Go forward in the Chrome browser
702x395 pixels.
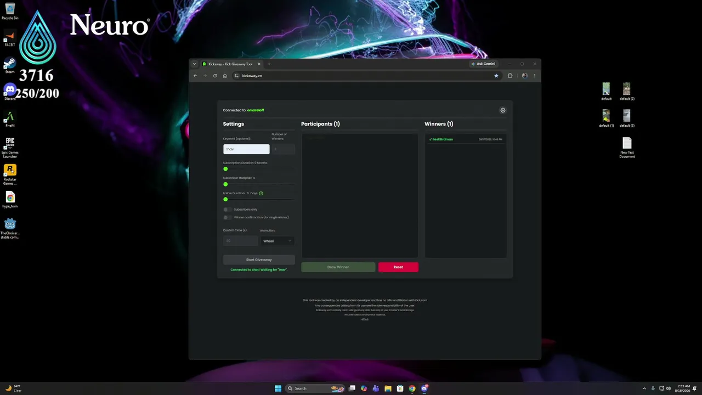205,76
